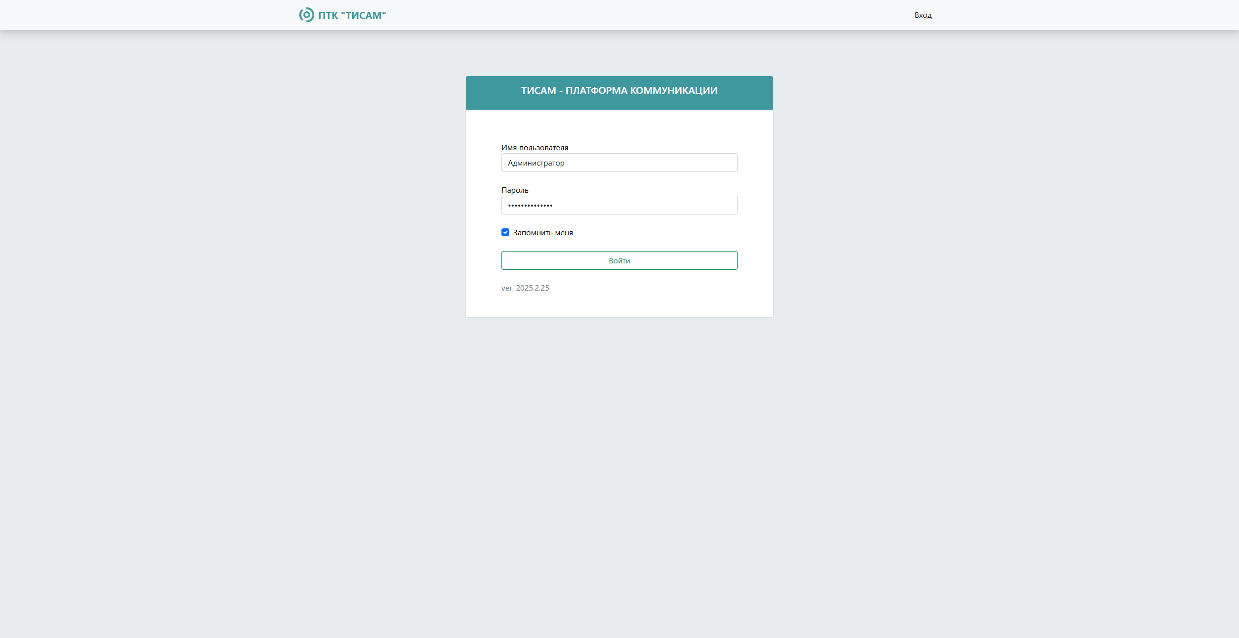Click the ТИСАМ - ПЛАТФОРМА КОММУНИКАЦИИ header
1239x638 pixels.
(619, 91)
